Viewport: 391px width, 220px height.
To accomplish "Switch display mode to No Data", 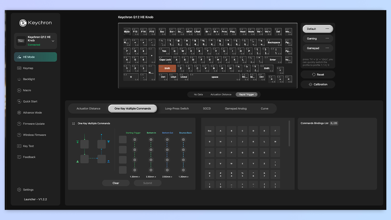I will click(199, 94).
